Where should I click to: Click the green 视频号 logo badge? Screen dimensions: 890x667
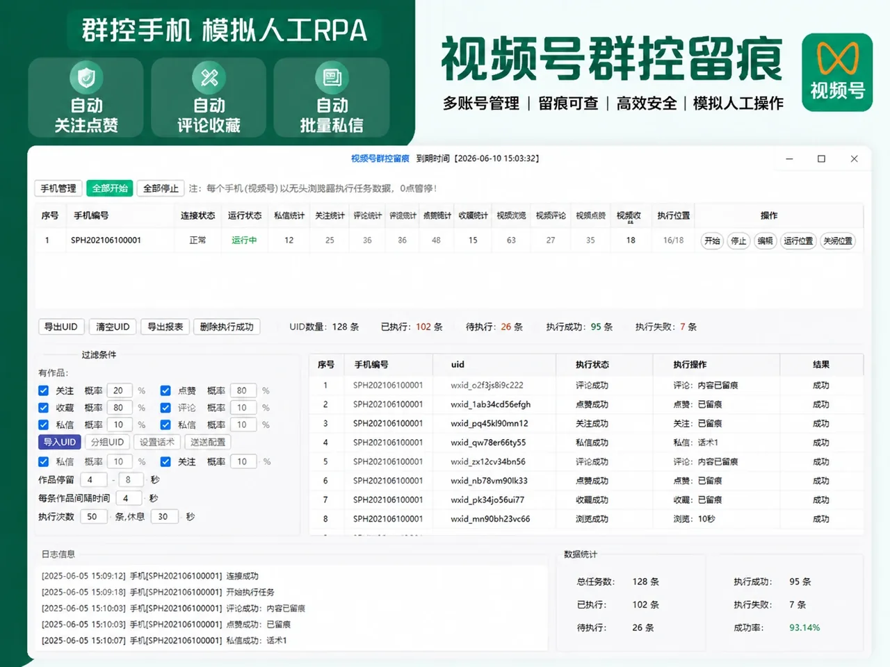pyautogui.click(x=837, y=72)
